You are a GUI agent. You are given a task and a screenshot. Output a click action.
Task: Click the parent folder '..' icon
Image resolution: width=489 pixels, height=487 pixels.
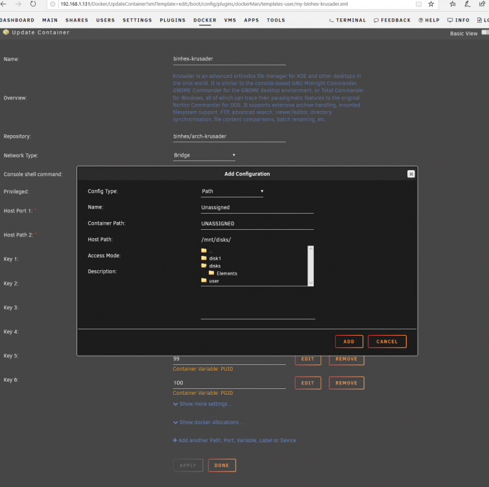click(204, 251)
